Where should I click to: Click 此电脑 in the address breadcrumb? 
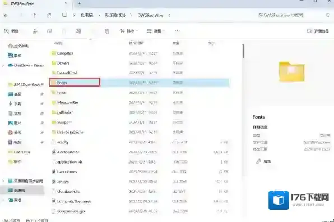pyautogui.click(x=87, y=15)
